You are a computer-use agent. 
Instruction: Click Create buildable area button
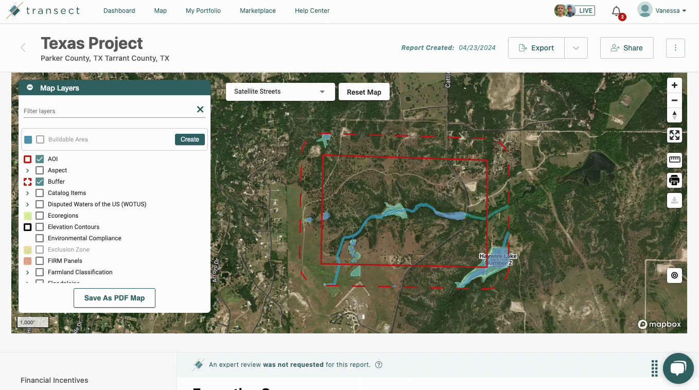190,139
